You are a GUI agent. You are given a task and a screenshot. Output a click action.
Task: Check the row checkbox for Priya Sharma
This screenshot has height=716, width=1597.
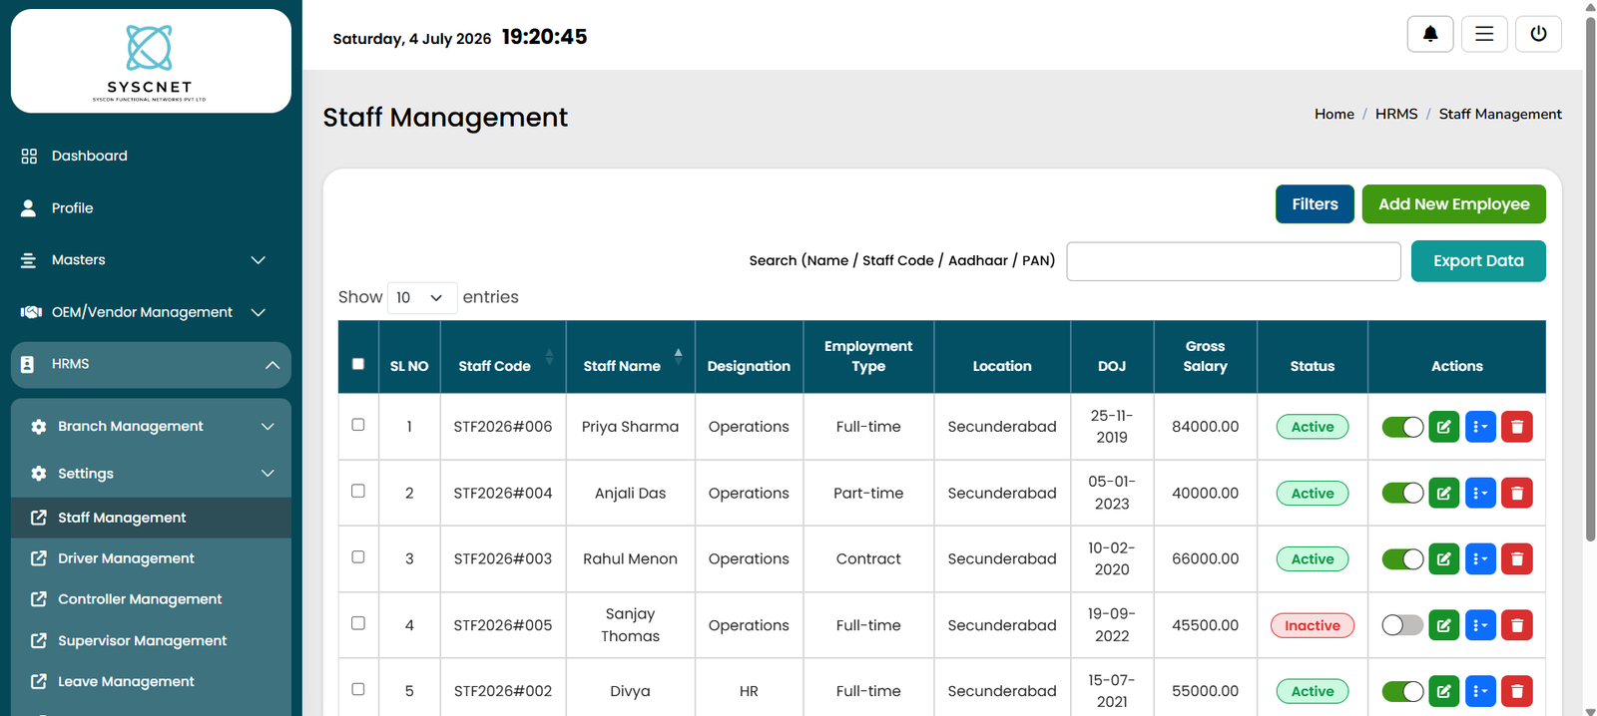point(358,425)
